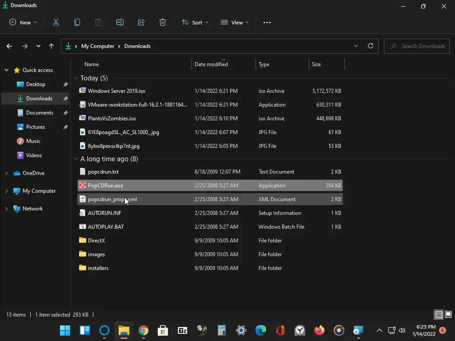This screenshot has height=341, width=455.
Task: Click the Search Downloads field
Action: tap(417, 46)
